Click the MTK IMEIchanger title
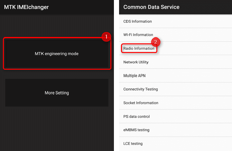This screenshot has height=151, width=232. [x=26, y=7]
